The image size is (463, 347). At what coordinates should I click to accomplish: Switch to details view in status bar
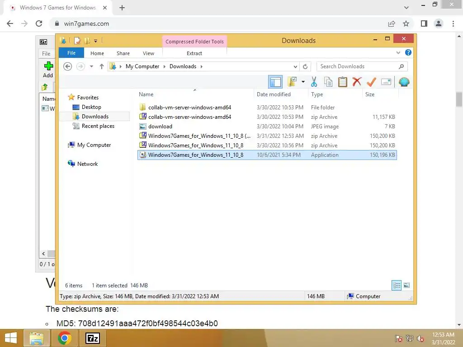click(x=397, y=286)
